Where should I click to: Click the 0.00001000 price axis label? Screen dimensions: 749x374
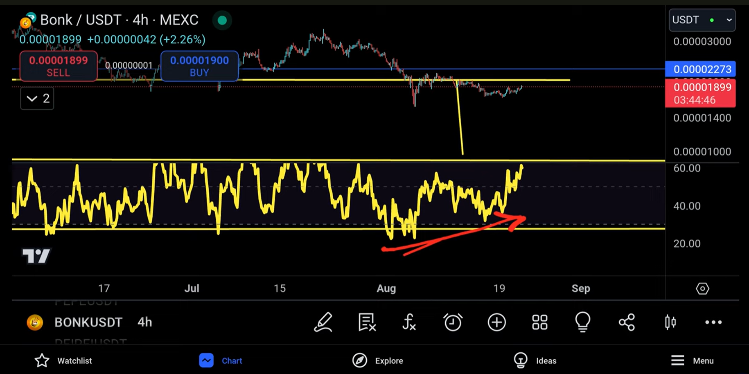click(702, 151)
